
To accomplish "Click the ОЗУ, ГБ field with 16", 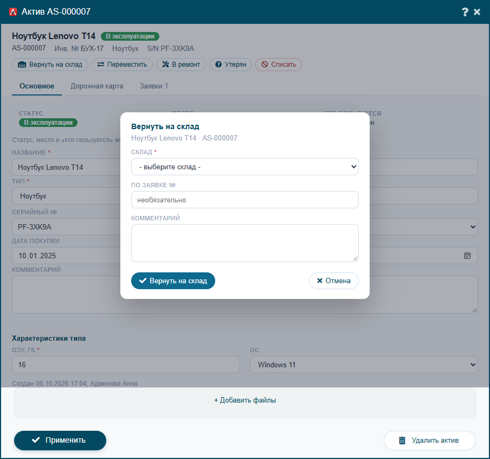I will click(x=126, y=365).
